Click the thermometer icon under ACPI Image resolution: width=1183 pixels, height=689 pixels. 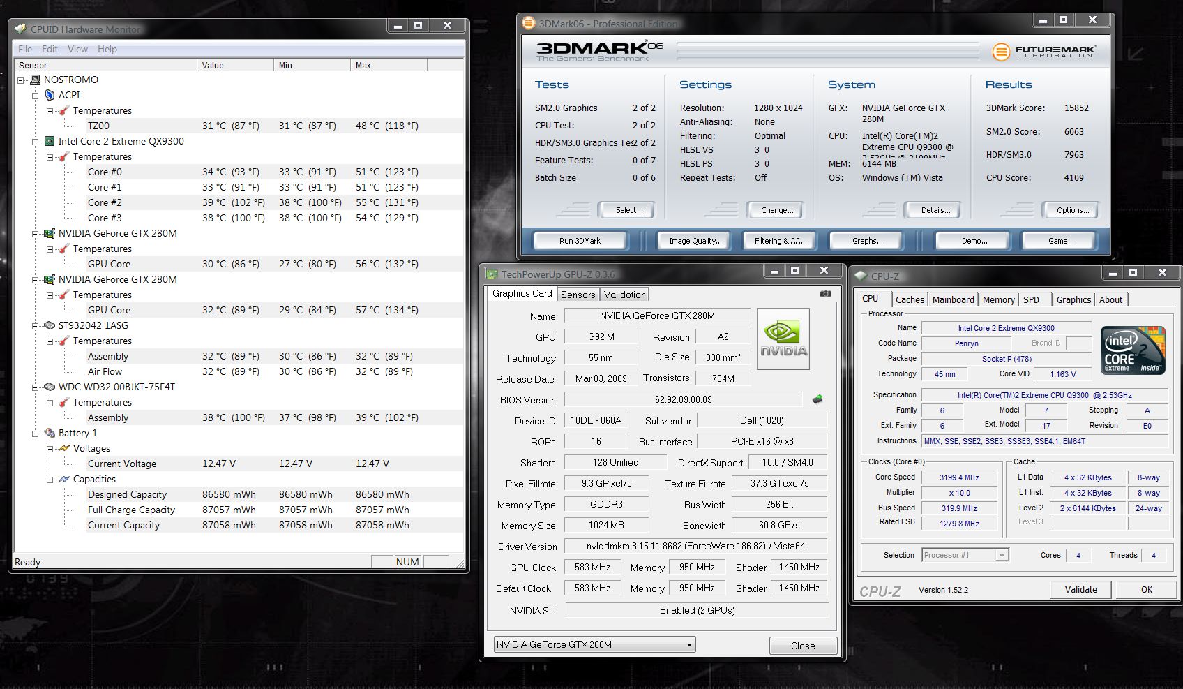point(64,110)
